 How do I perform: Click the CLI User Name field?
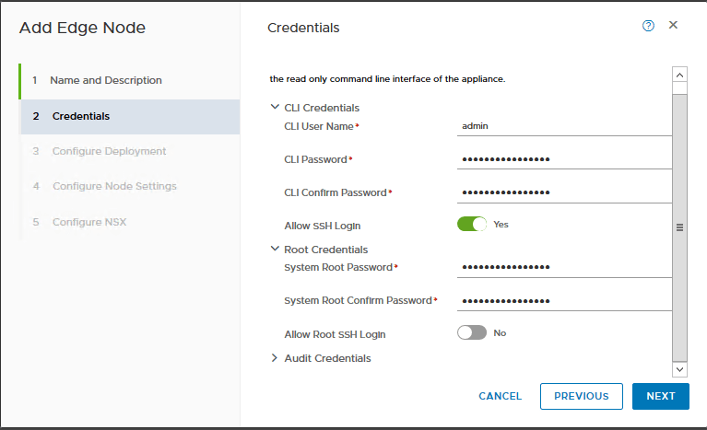[564, 125]
